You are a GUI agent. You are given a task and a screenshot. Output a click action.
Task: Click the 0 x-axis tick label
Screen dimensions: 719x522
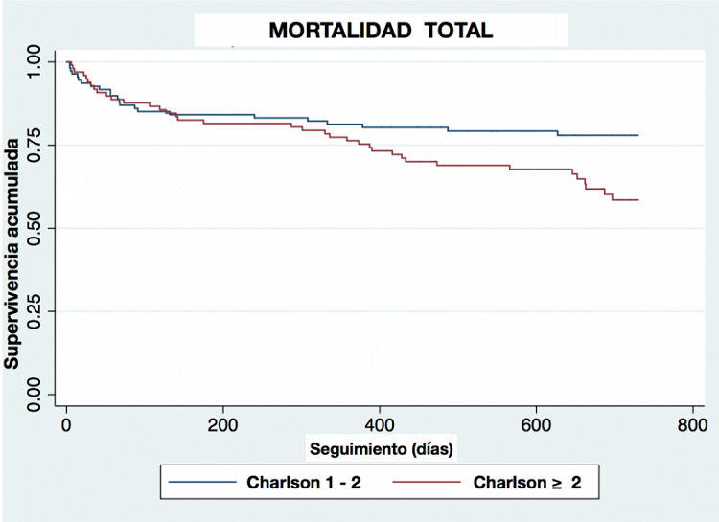tap(66, 424)
